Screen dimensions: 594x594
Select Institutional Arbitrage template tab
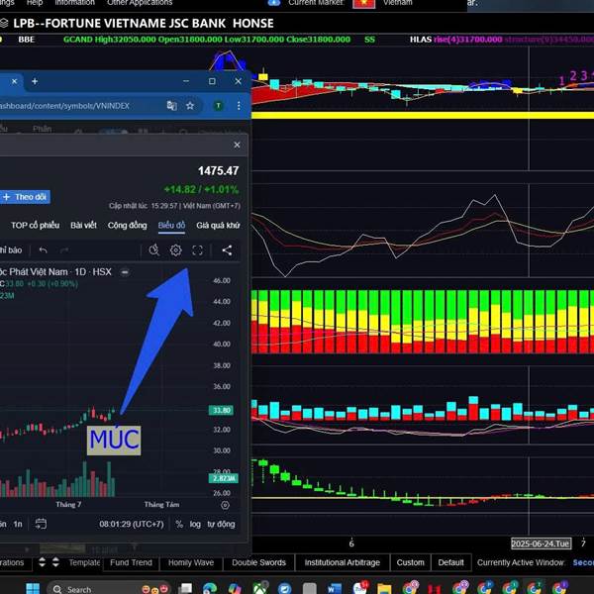tap(343, 562)
